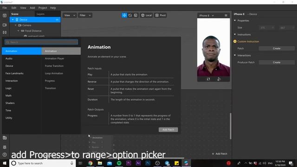Select the Progress patch
The image size is (297, 167).
(x=61, y=81)
